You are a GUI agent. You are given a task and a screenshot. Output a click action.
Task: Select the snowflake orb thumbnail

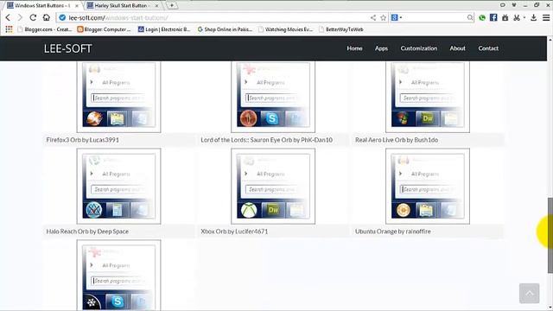pos(118,276)
